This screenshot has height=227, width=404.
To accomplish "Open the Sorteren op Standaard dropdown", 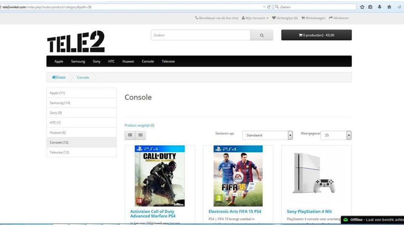I will click(267, 135).
